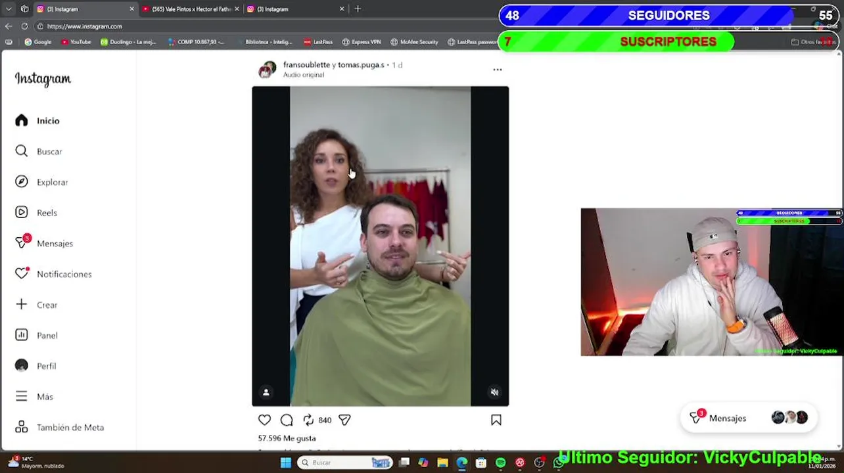Share the post with paper-plane icon
Screen dimensions: 844x473
[344, 420]
